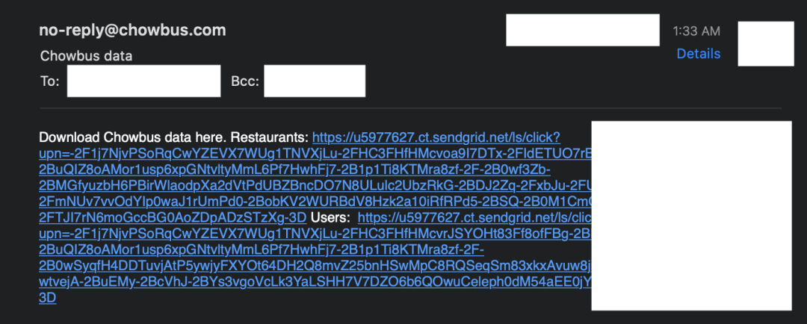807x324 pixels.
Task: Click the large redacted block beside the links
Action: pos(691,216)
